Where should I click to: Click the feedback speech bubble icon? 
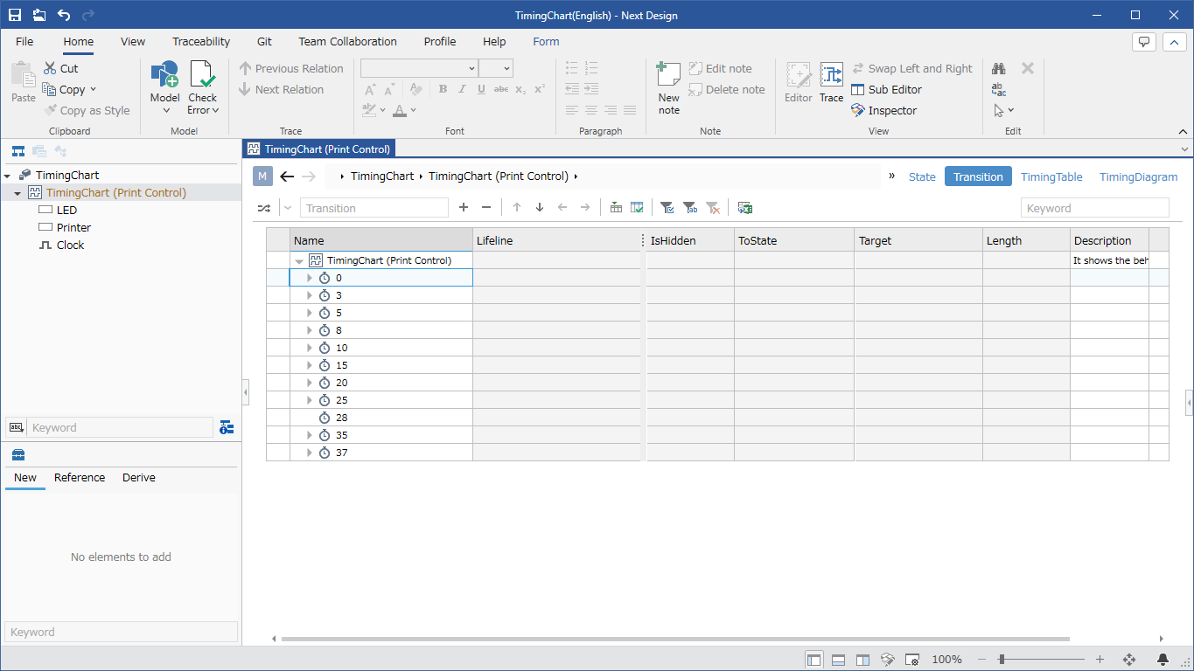tap(1143, 41)
